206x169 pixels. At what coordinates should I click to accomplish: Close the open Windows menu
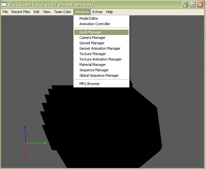click(x=82, y=12)
